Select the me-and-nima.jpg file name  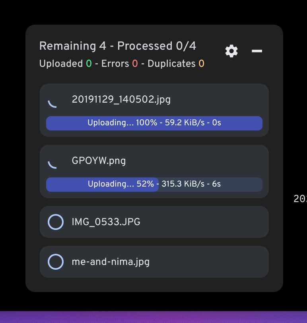pos(111,262)
